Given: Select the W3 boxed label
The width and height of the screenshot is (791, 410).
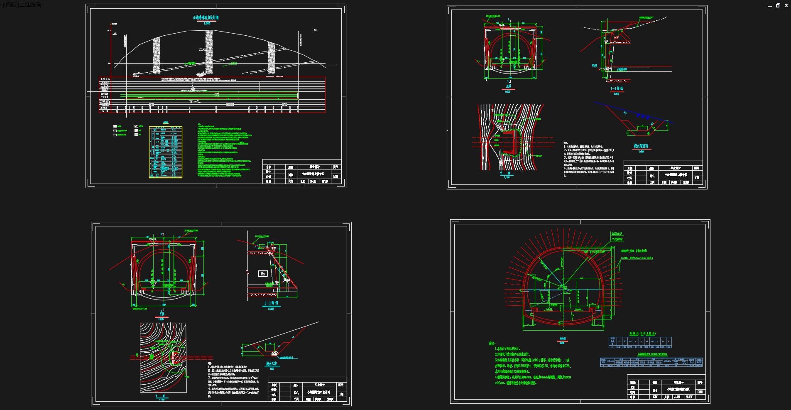Looking at the screenshot, I should click(262, 274).
